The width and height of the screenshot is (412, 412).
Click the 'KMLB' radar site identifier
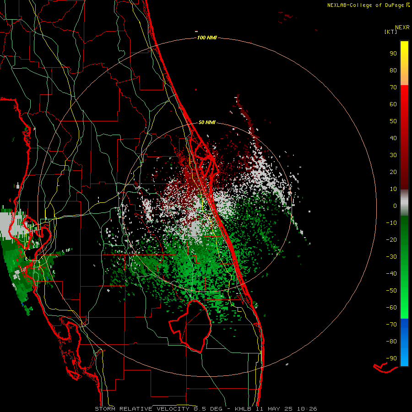[x=243, y=409]
